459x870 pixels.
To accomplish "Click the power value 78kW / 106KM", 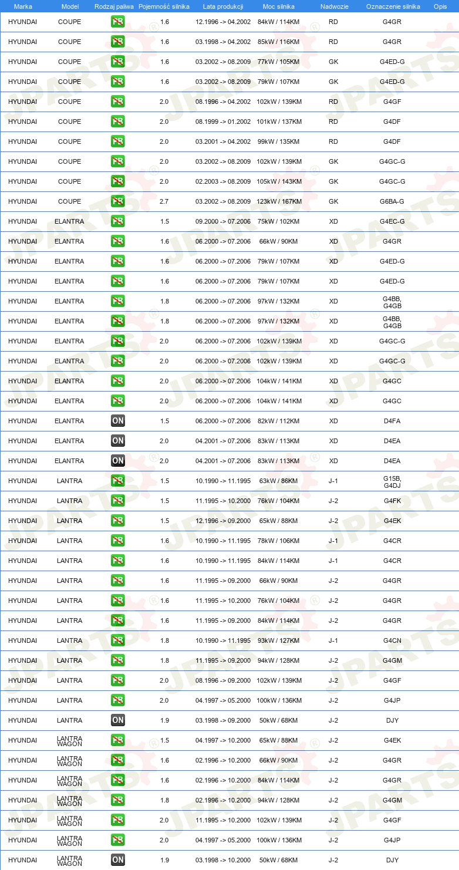I will click(x=279, y=541).
